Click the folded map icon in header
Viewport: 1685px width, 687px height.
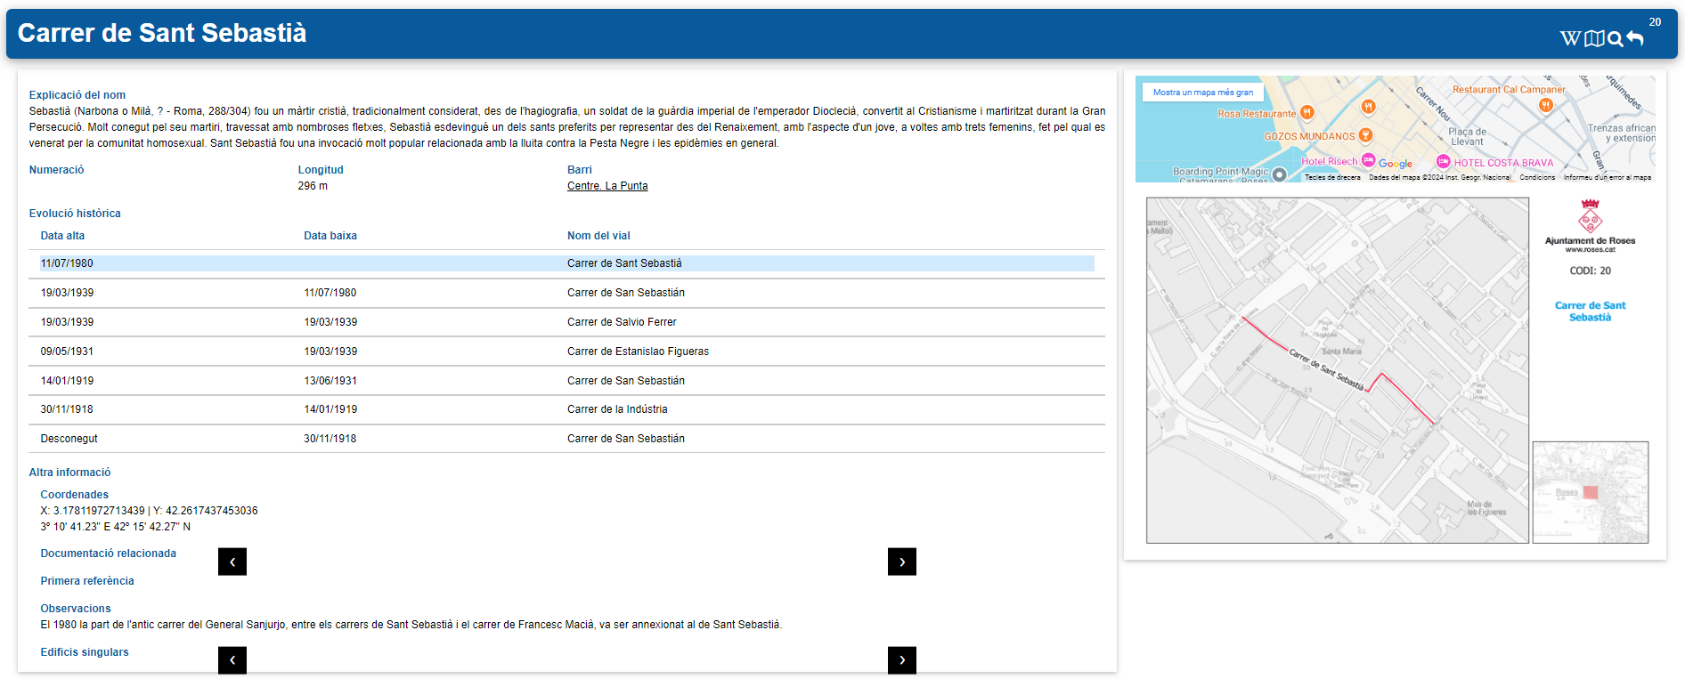click(1594, 38)
